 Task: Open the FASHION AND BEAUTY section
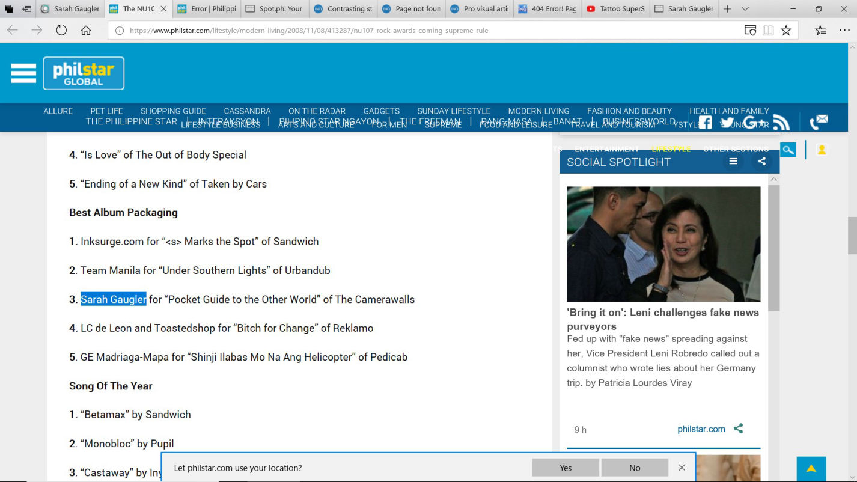[629, 111]
